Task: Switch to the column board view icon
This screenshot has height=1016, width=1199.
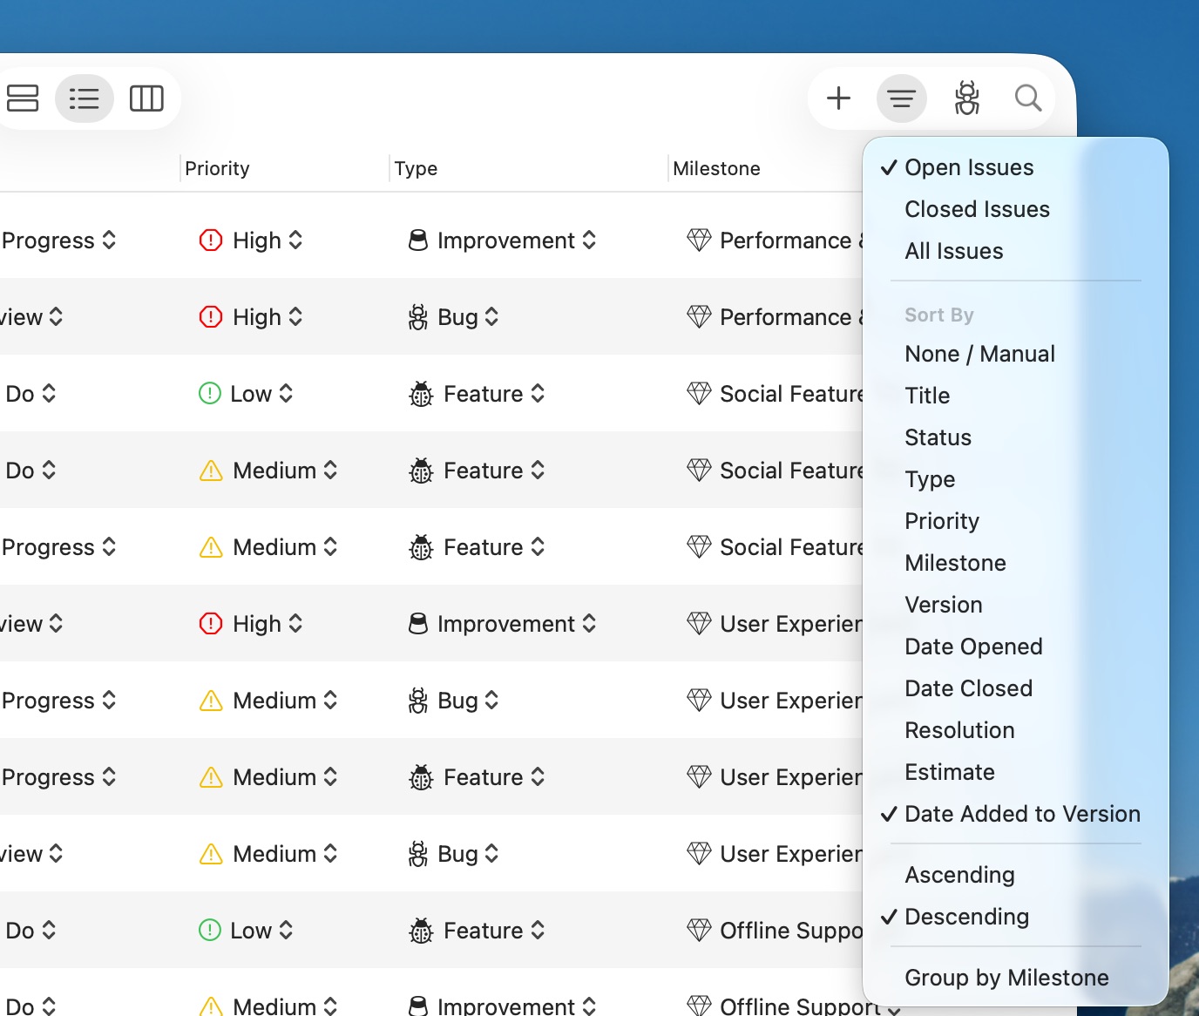Action: (146, 98)
